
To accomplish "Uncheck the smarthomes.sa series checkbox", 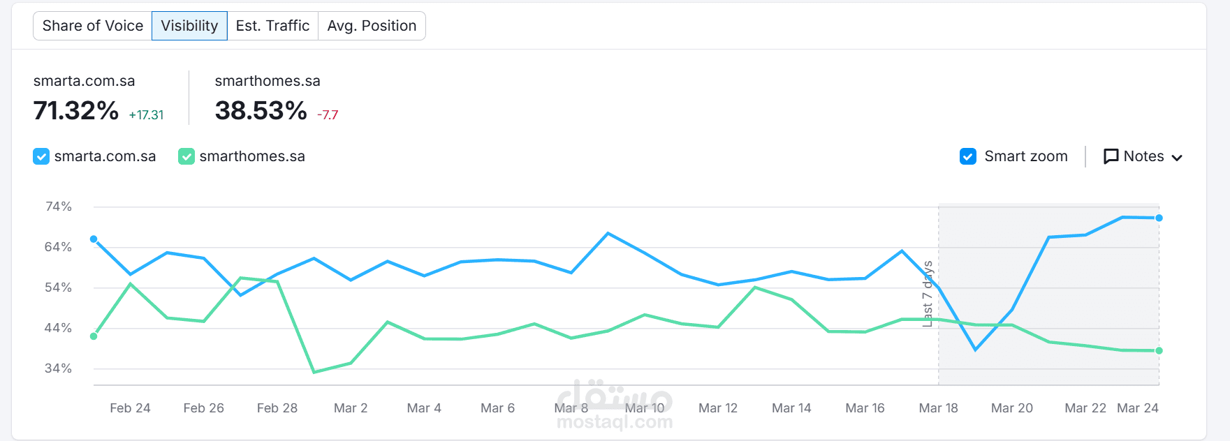I will tap(186, 156).
